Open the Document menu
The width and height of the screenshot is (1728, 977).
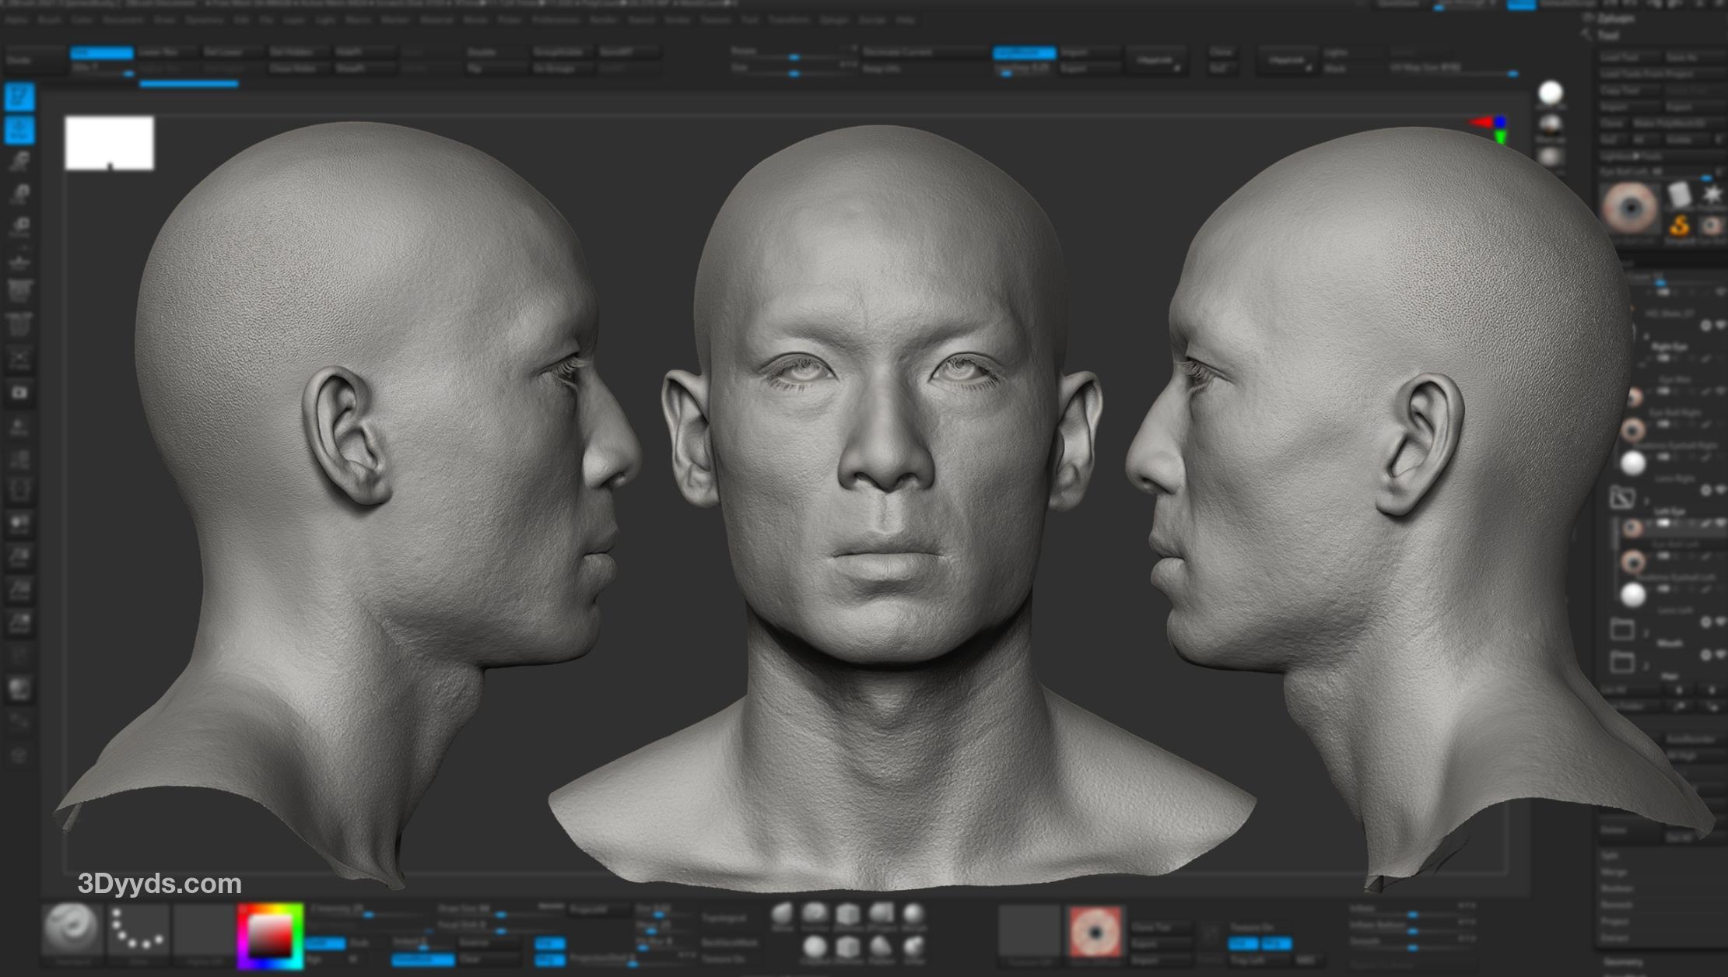[123, 19]
